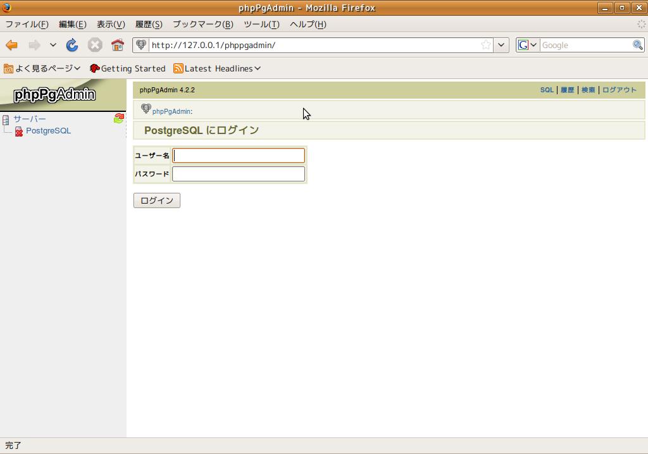Click the phpPgAdmin breadcrumb link
Screen dimensions: 648x454
pyautogui.click(x=171, y=111)
